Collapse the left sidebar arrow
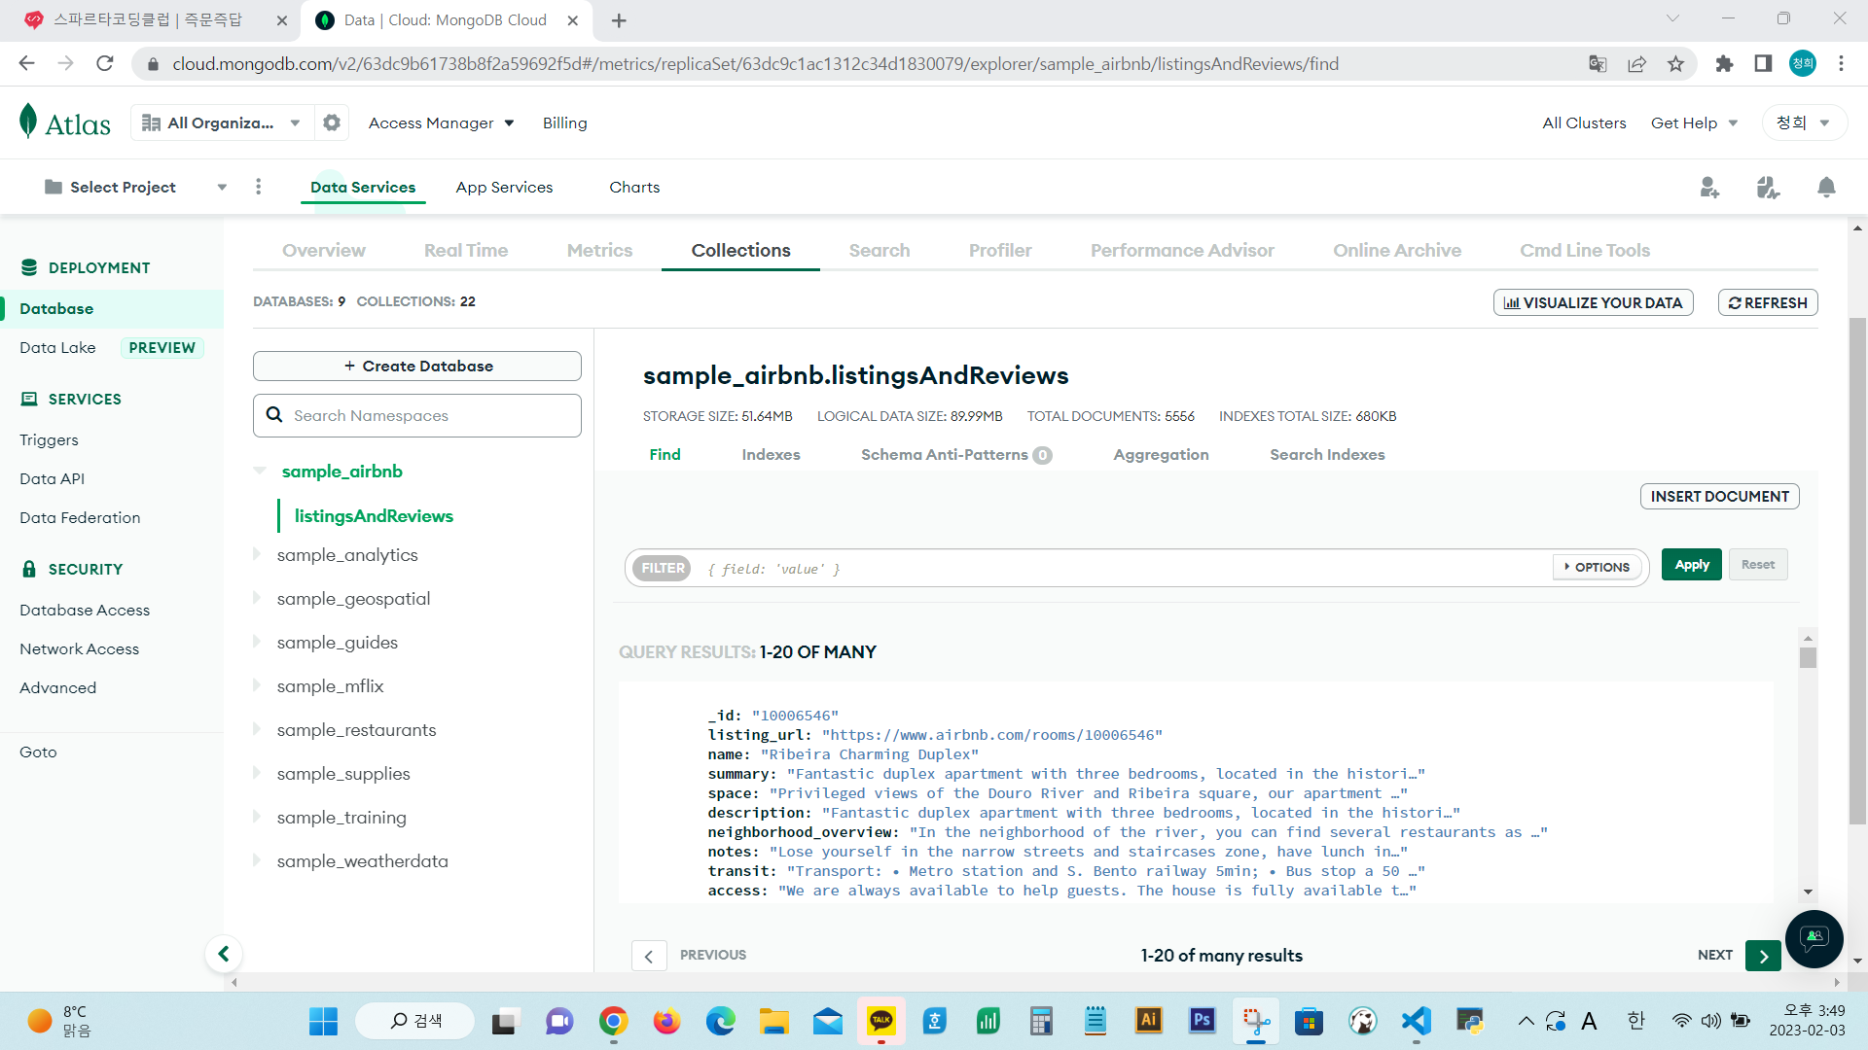The width and height of the screenshot is (1868, 1050). pos(224,954)
